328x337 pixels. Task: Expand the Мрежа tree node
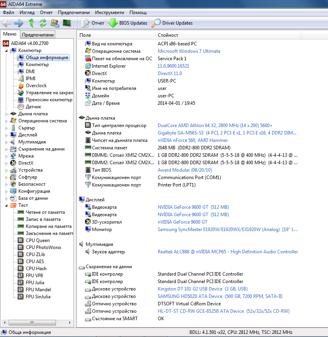click(6, 156)
